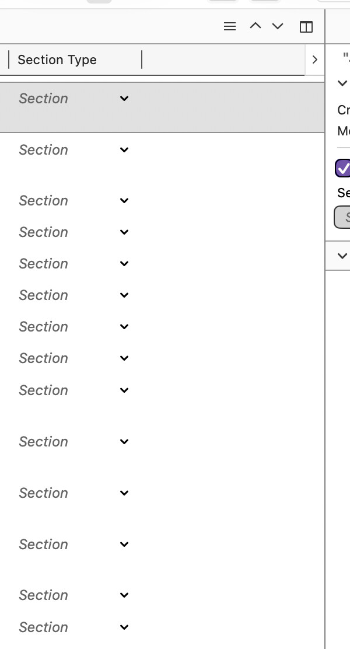Click the Section text in twelfth row
Viewport: 350px width, 649px height.
pos(44,545)
